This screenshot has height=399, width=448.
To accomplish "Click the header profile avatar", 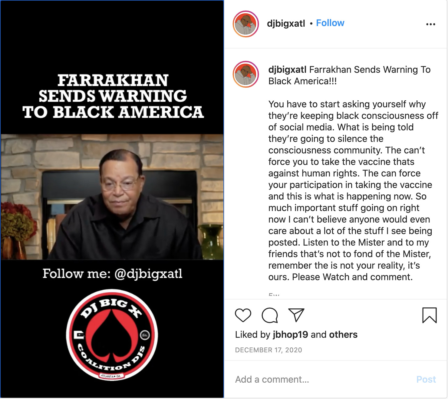I will click(246, 24).
